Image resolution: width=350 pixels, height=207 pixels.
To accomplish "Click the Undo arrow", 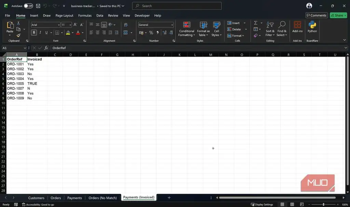I will coord(45,6).
